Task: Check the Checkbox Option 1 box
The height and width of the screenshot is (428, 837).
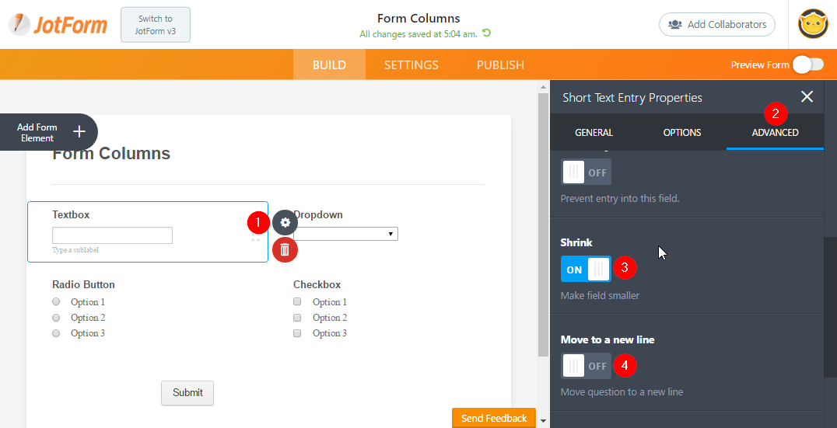Action: point(297,302)
